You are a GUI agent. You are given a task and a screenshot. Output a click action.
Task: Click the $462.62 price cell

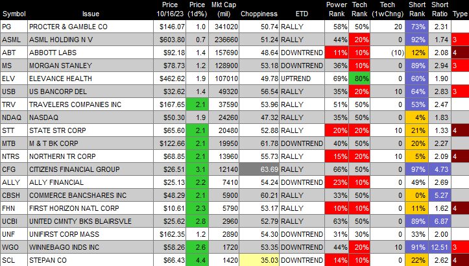pyautogui.click(x=169, y=79)
